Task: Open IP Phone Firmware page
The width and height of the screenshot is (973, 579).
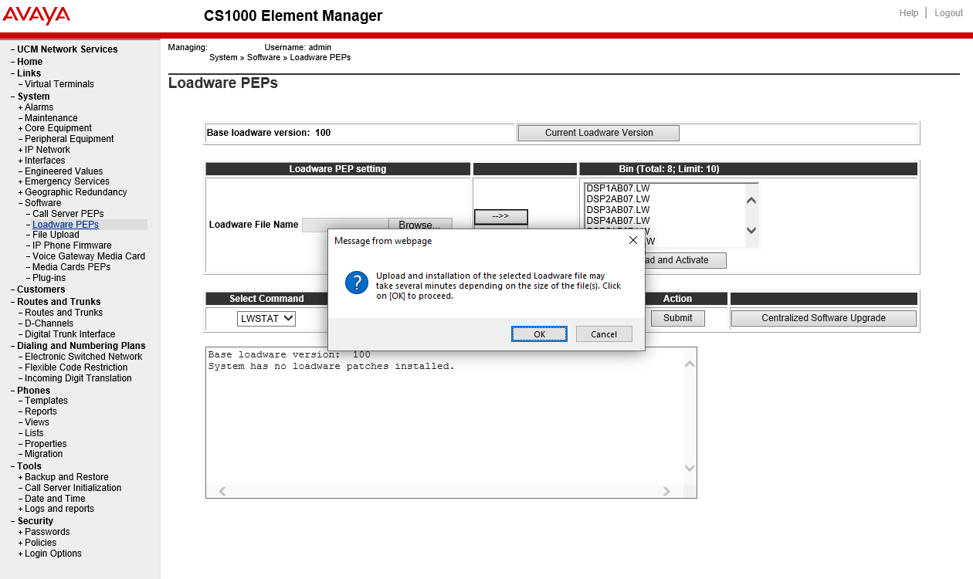Action: [72, 245]
